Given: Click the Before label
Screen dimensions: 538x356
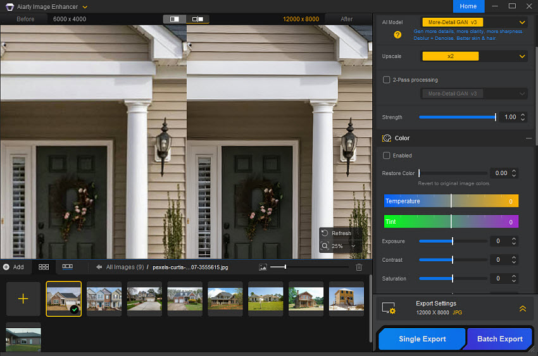Looking at the screenshot, I should click(25, 19).
